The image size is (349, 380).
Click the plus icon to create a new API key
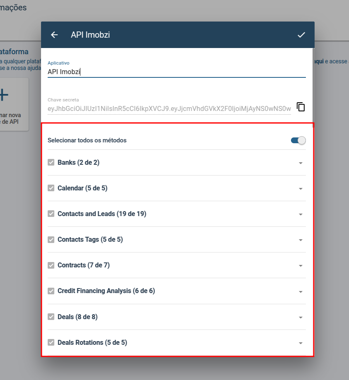click(x=4, y=95)
